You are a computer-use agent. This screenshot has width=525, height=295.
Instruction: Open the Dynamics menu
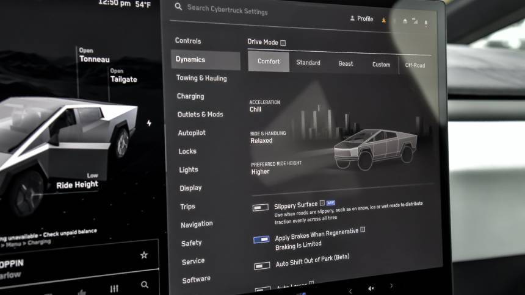(205, 60)
